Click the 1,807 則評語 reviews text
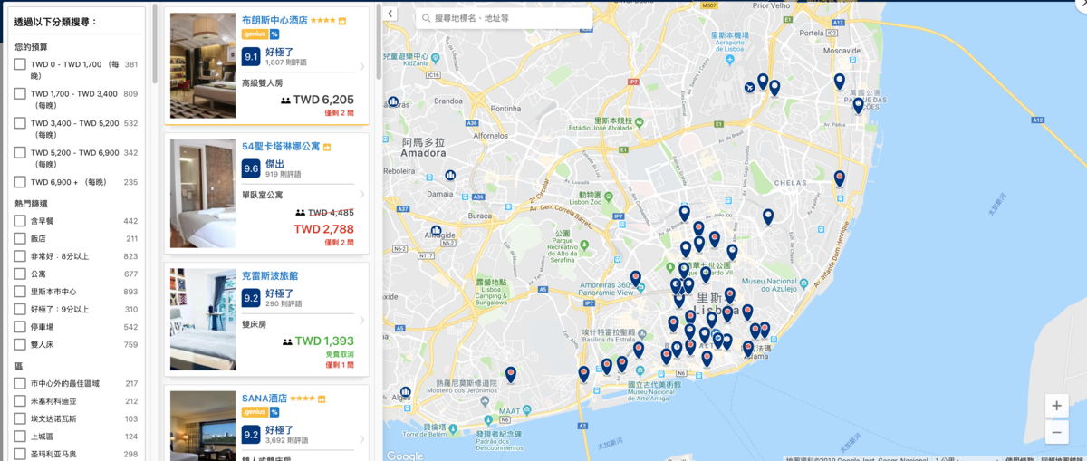 [285, 62]
